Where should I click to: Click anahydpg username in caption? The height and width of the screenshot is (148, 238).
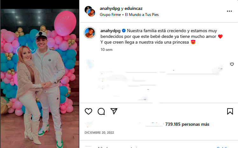(x=110, y=31)
